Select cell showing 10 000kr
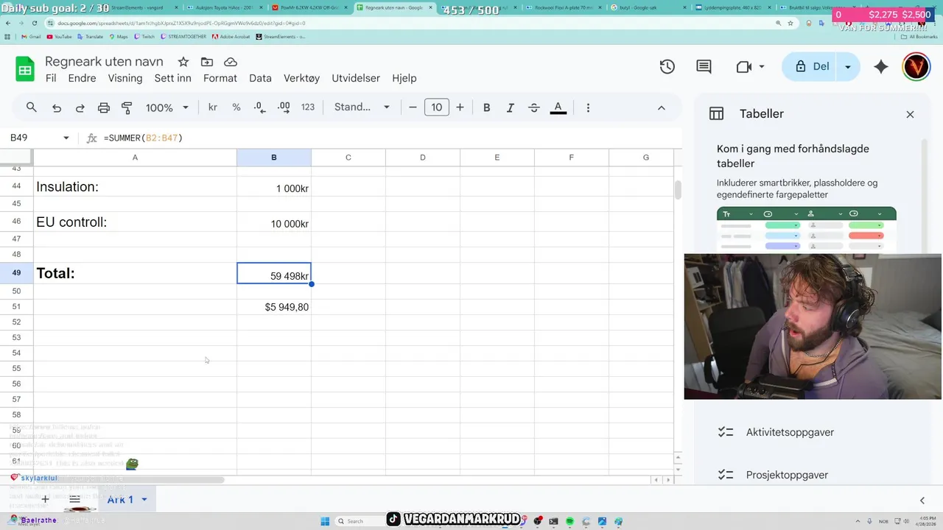The width and height of the screenshot is (943, 530). pyautogui.click(x=274, y=222)
